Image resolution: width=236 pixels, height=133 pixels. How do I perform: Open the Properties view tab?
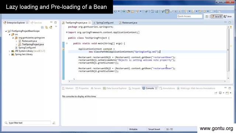click(82, 88)
